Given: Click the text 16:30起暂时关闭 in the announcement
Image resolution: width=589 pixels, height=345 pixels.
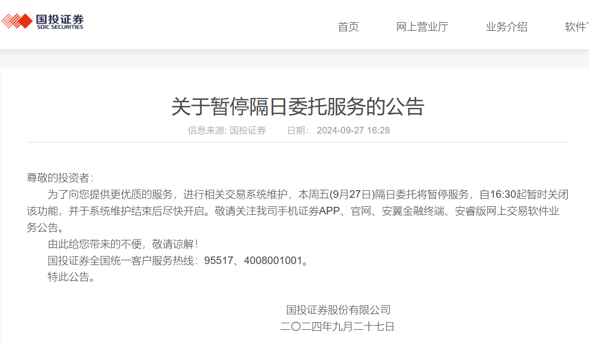Looking at the screenshot, I should (529, 195).
